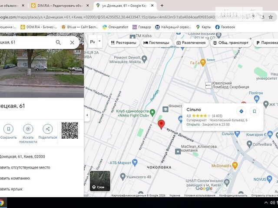
Task: Filter map by Рестораны
Action: pyautogui.click(x=123, y=42)
